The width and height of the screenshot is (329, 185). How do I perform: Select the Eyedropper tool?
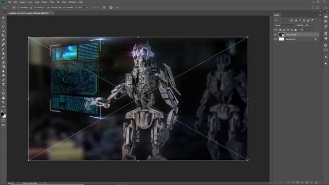(x=3, y=40)
